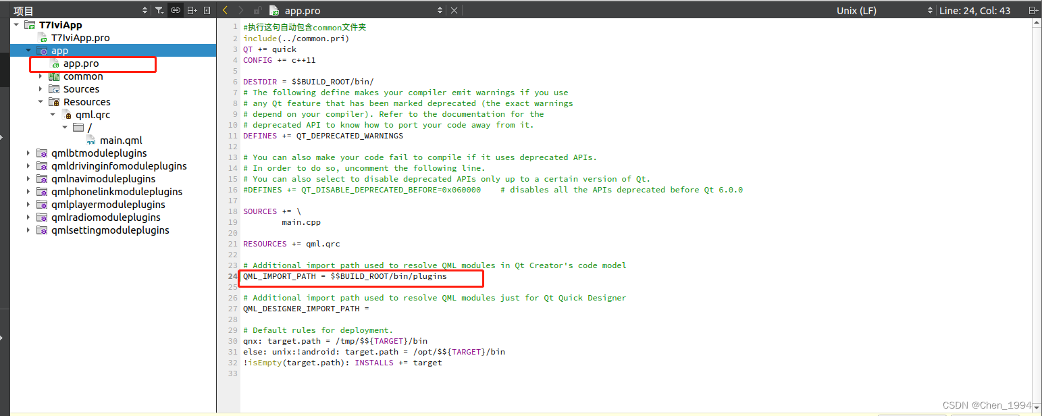The height and width of the screenshot is (416, 1042).
Task: Click the editor vertical scrollbar
Action: point(1037,203)
